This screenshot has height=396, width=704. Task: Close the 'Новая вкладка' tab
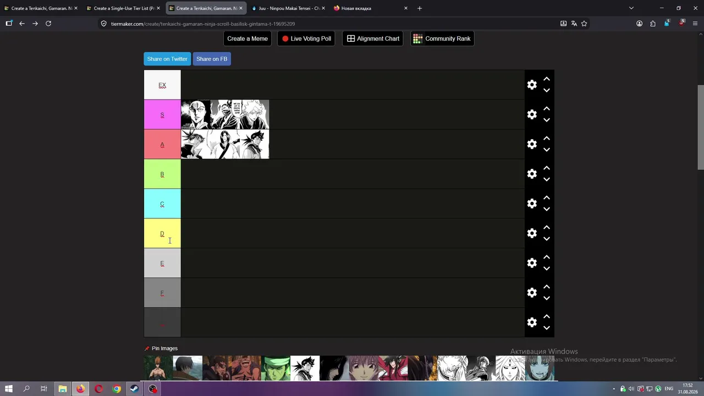tap(406, 8)
